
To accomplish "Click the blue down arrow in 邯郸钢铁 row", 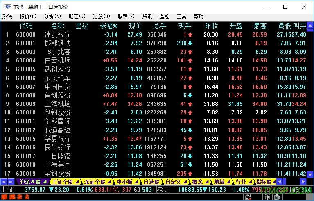I will 190,43.
